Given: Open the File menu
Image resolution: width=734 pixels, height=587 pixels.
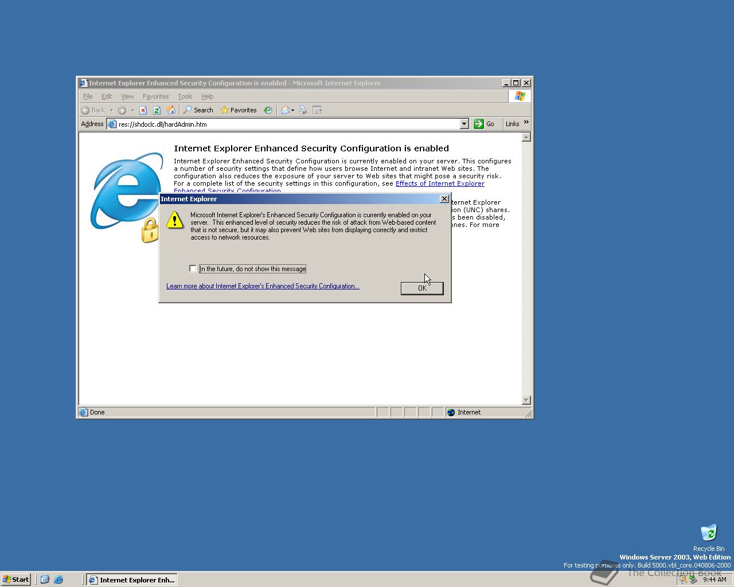Looking at the screenshot, I should tap(88, 96).
